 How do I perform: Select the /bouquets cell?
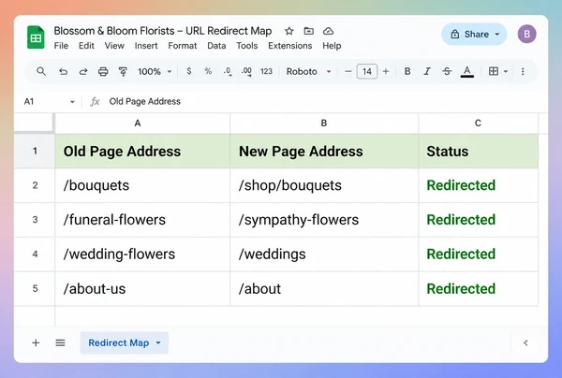142,185
